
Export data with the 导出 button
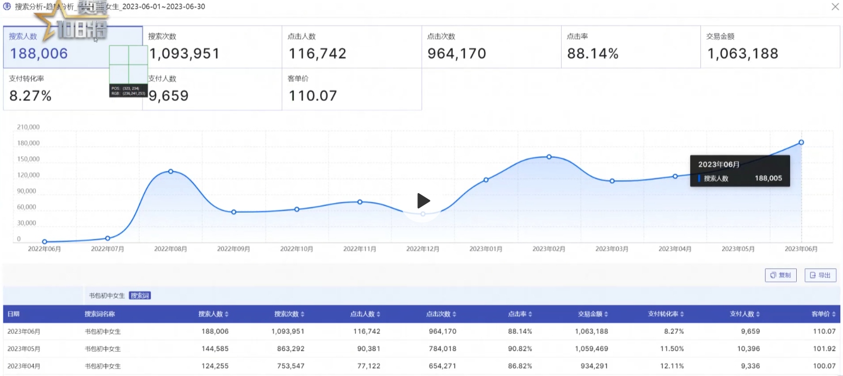pyautogui.click(x=820, y=275)
